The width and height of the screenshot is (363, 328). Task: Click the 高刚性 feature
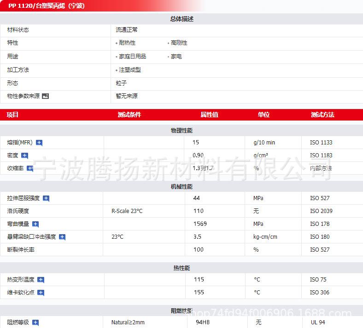point(179,43)
